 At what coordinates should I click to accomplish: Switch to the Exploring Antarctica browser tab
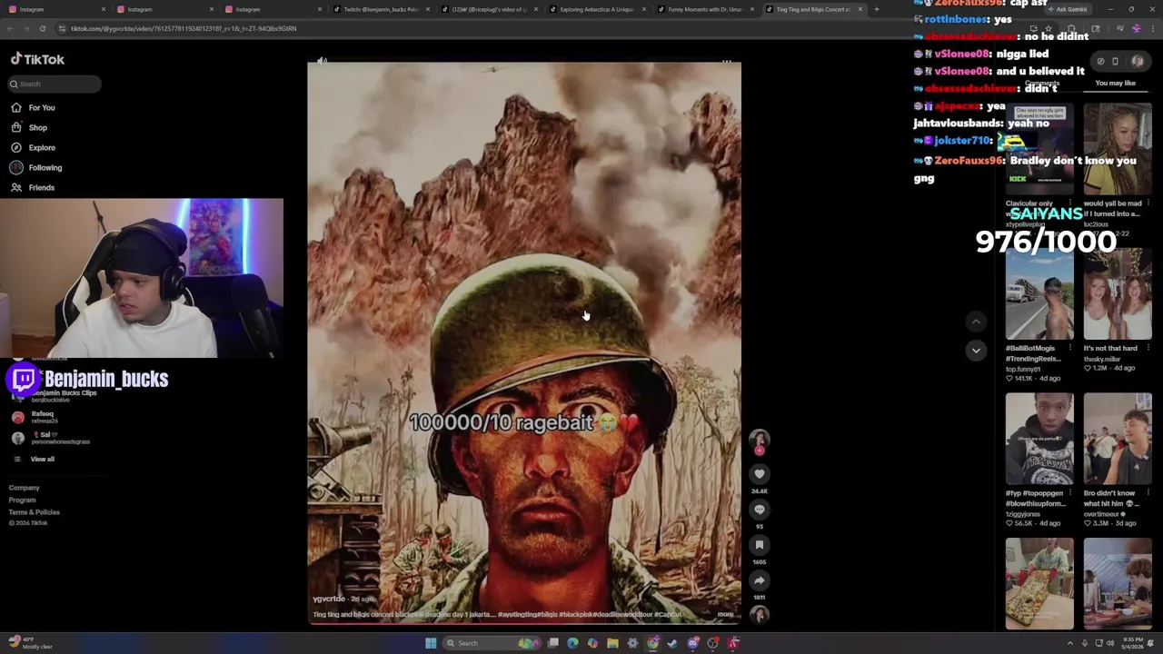tap(595, 9)
